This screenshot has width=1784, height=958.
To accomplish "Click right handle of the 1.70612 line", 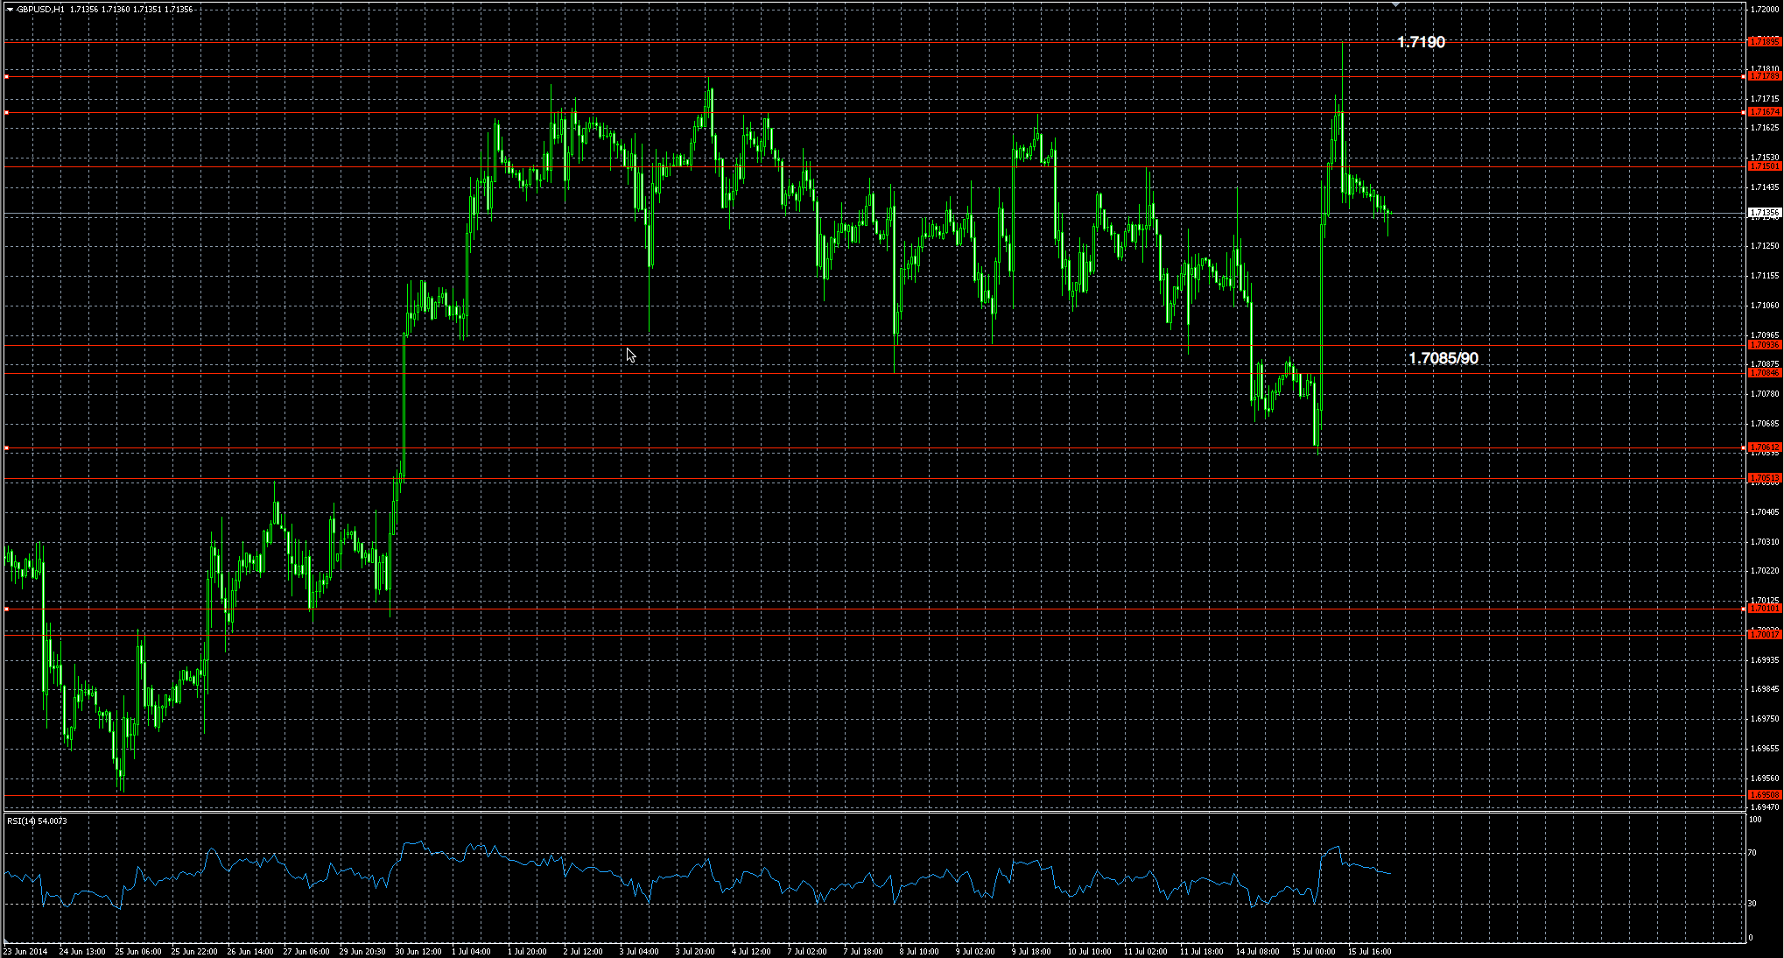I will coord(1743,448).
